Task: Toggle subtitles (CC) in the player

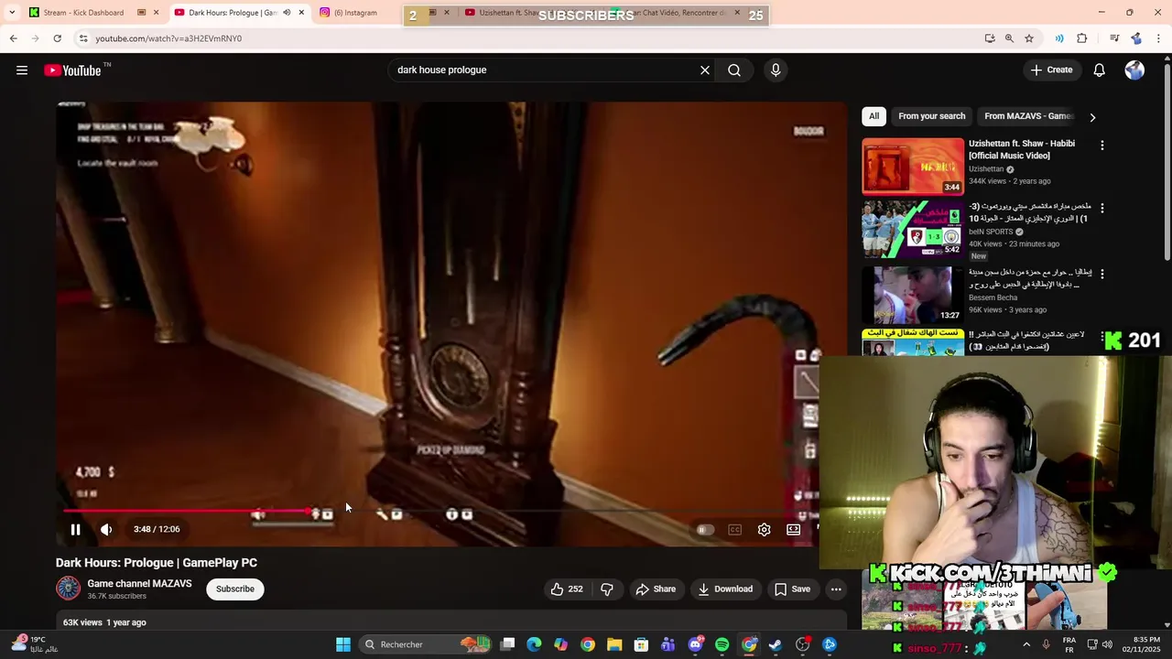Action: pos(734,529)
